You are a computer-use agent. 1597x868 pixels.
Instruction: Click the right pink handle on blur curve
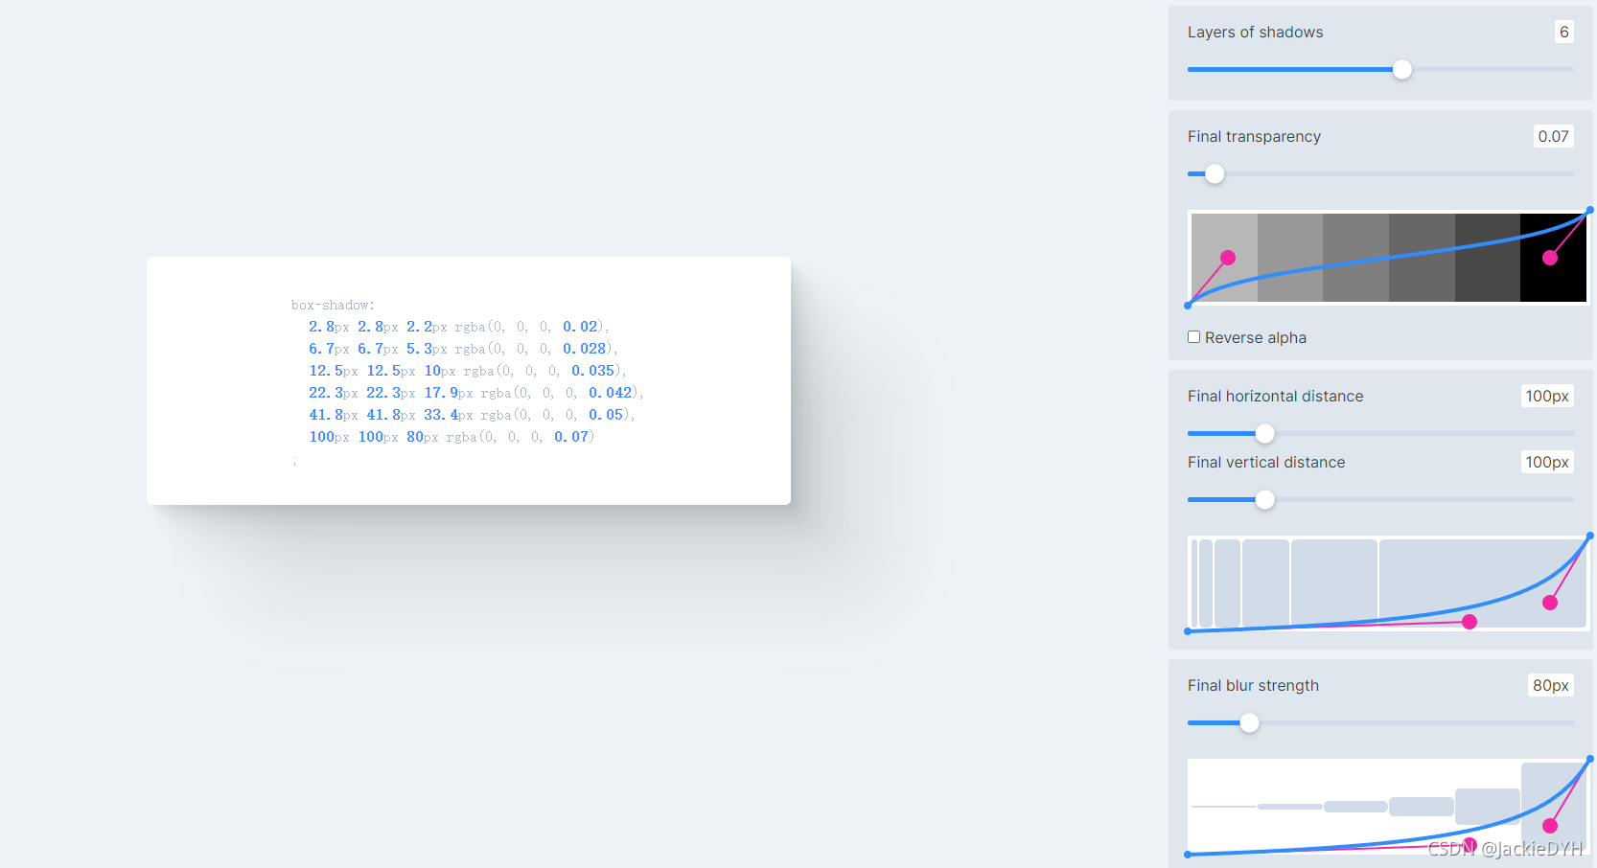coord(1550,825)
